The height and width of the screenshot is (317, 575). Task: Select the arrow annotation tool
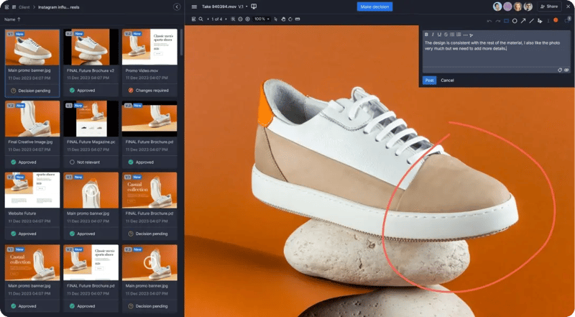[x=523, y=20]
